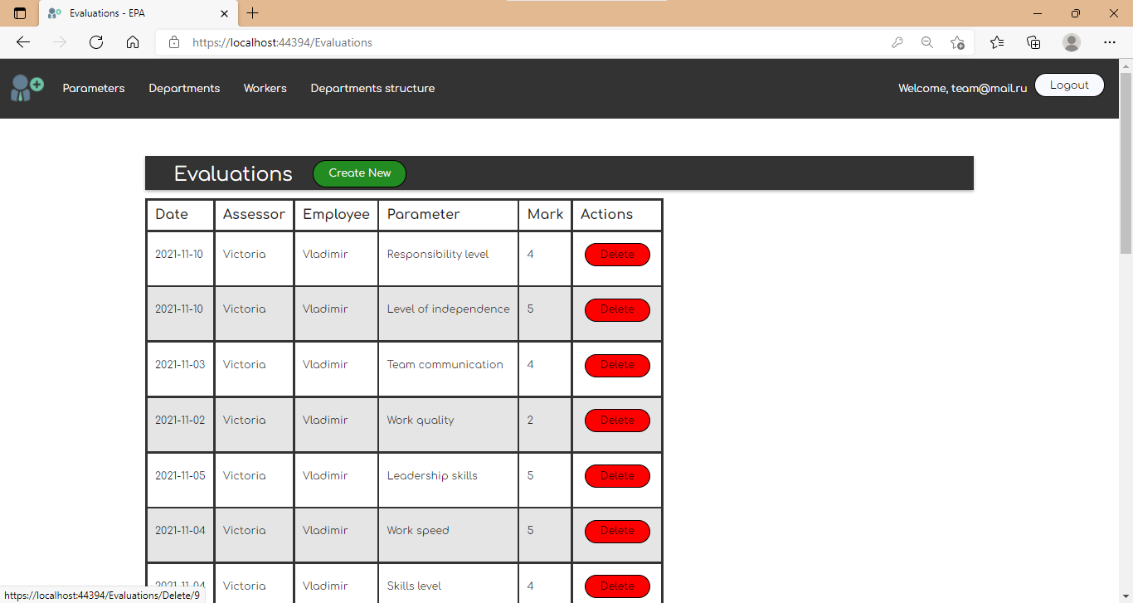This screenshot has height=603, width=1133.
Task: Open the browser home page
Action: [133, 42]
